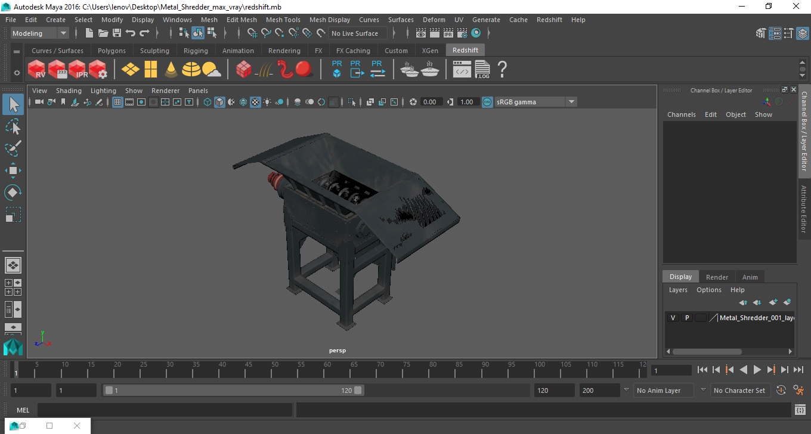Switch to the Polygons shelf tab
The image size is (811, 434).
(x=112, y=51)
